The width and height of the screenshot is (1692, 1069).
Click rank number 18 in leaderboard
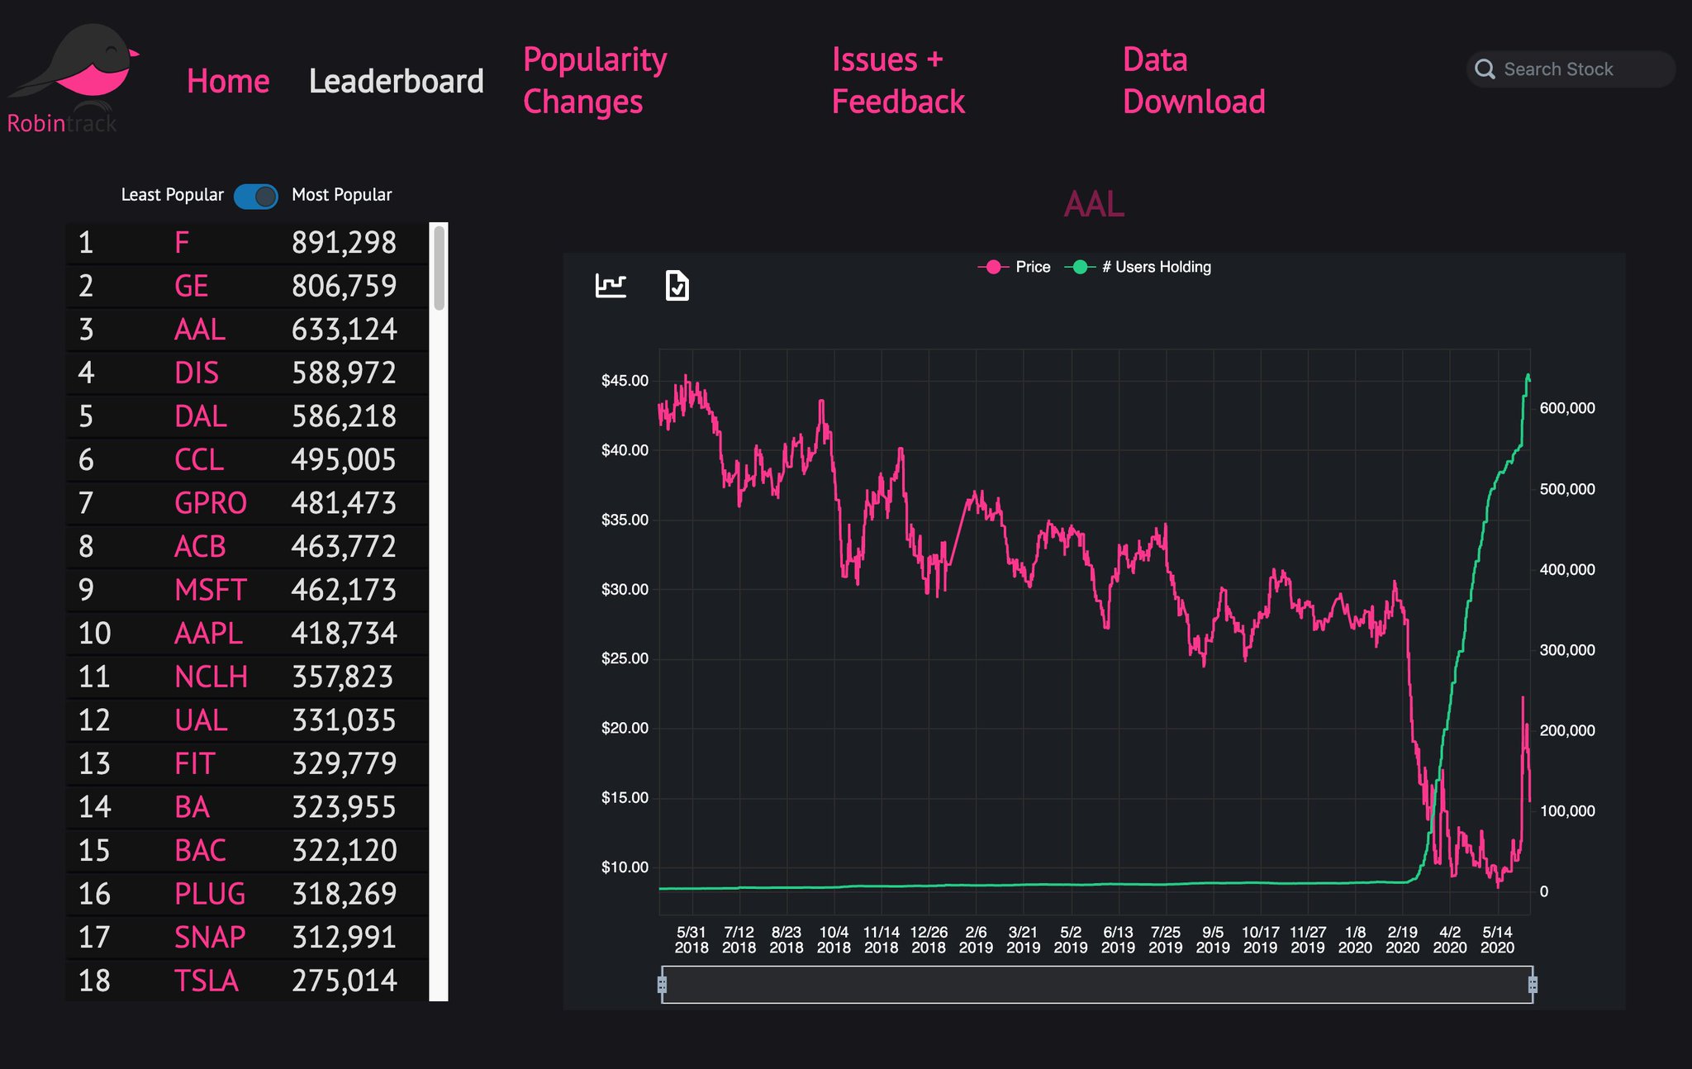[94, 981]
